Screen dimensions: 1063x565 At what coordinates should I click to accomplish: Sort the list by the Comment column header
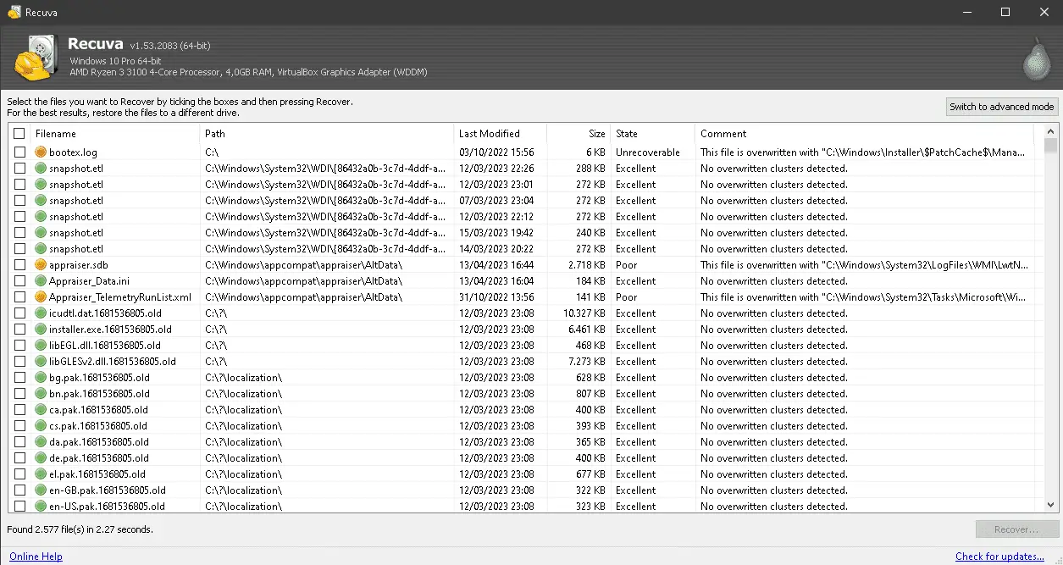click(864, 134)
